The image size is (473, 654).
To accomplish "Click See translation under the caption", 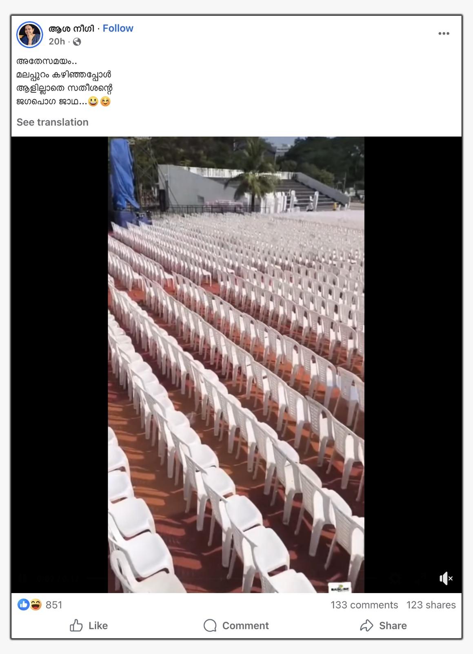I will (x=52, y=122).
